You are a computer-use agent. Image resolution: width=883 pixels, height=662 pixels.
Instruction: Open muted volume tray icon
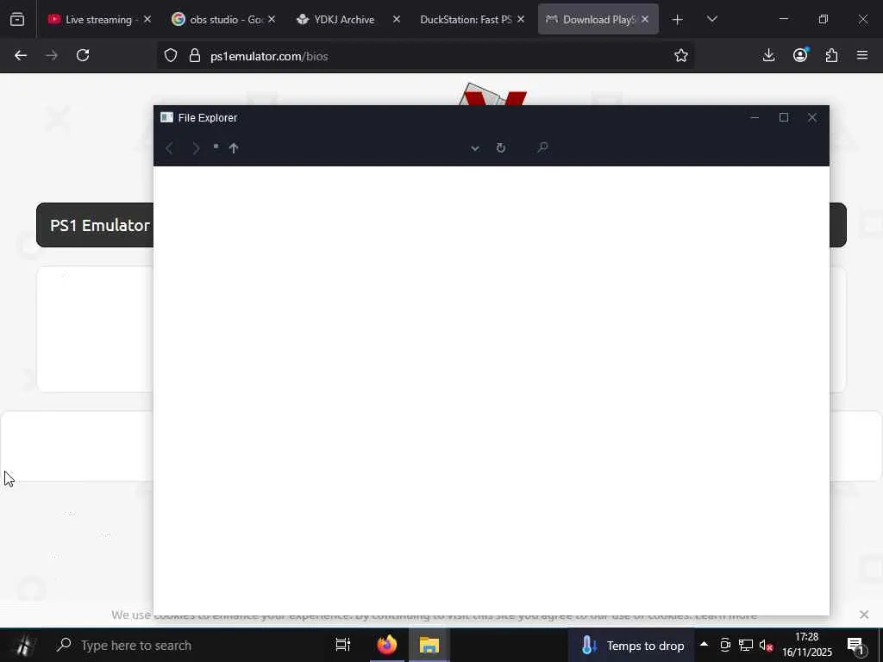point(766,645)
